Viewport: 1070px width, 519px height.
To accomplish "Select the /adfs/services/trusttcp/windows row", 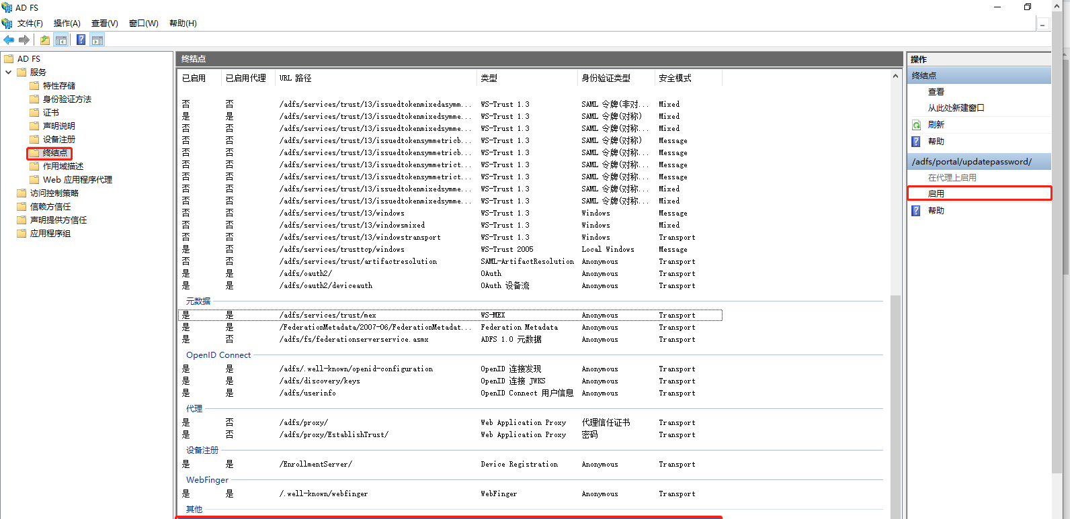I will [x=450, y=250].
